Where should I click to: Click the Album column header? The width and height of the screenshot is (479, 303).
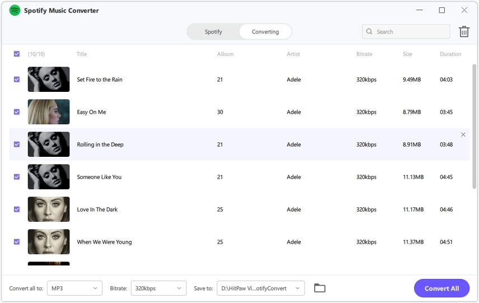pos(225,54)
